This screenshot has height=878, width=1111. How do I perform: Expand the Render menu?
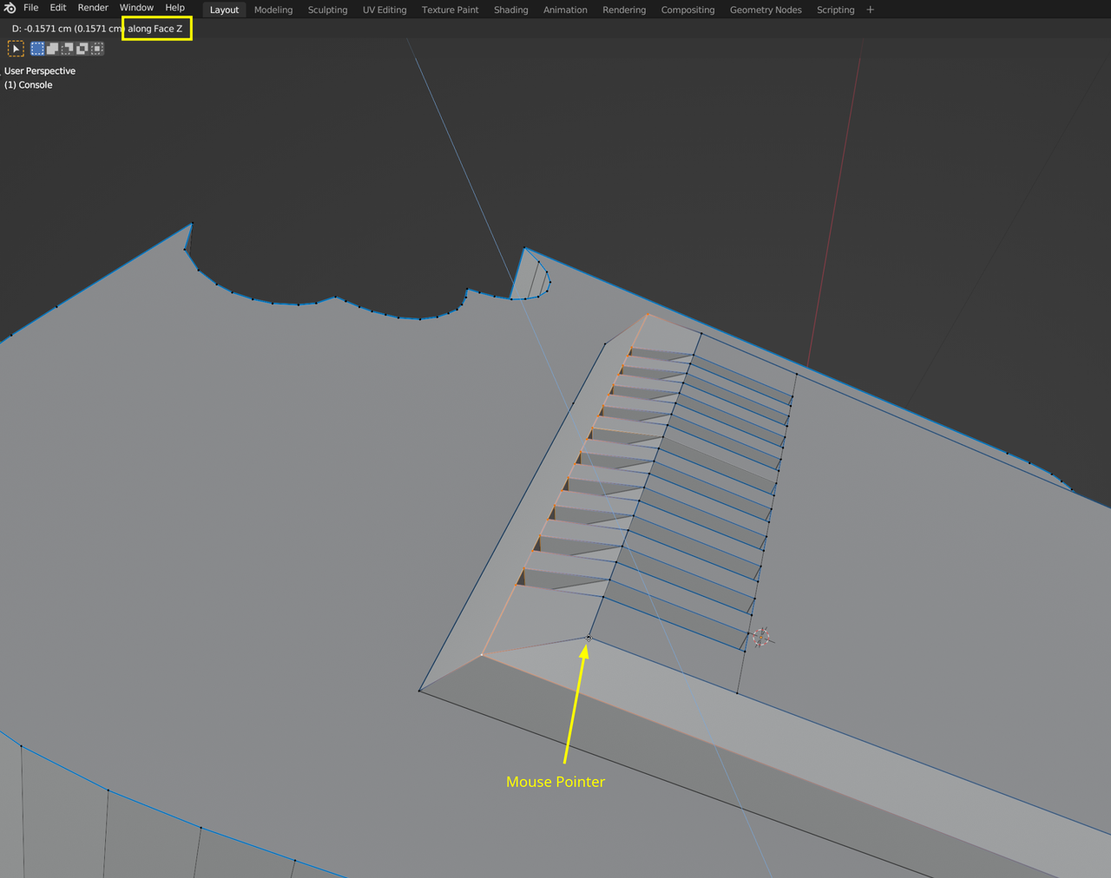(x=93, y=8)
